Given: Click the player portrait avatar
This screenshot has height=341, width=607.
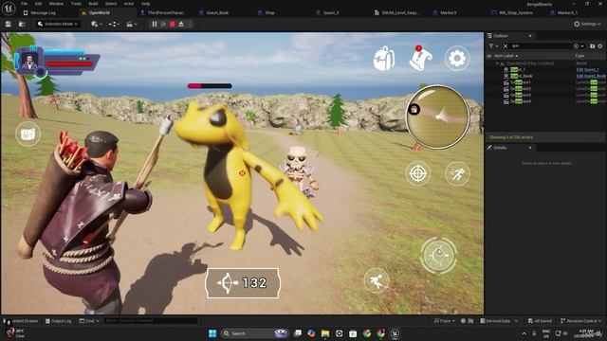Looking at the screenshot, I should tap(29, 61).
